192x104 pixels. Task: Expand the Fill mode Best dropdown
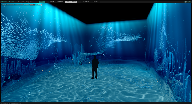(33, 5)
